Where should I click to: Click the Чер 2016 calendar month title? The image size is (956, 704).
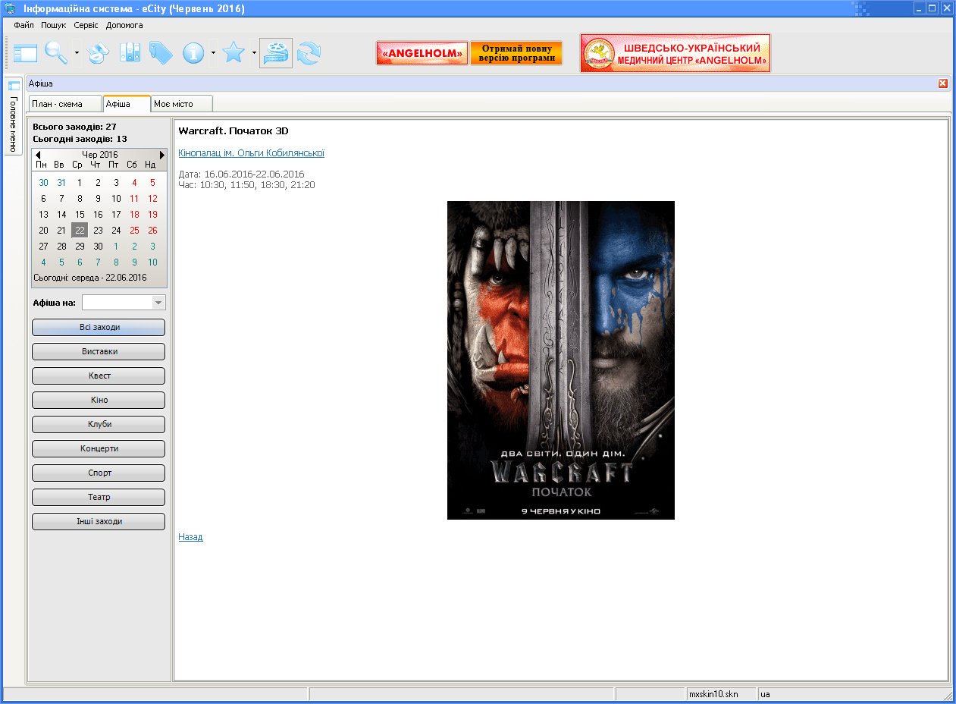[x=100, y=155]
